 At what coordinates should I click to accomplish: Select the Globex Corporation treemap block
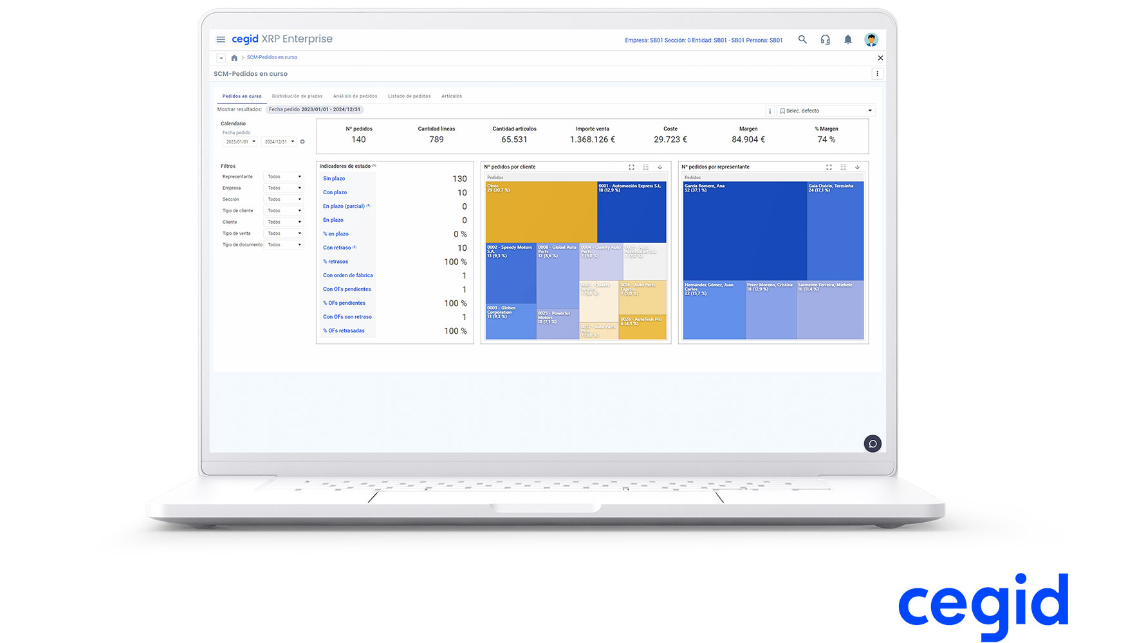[511, 321]
